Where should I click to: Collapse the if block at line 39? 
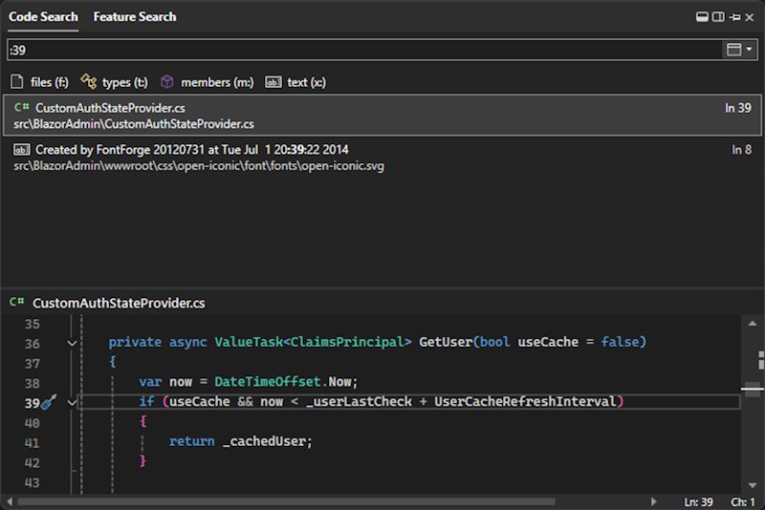coord(72,403)
